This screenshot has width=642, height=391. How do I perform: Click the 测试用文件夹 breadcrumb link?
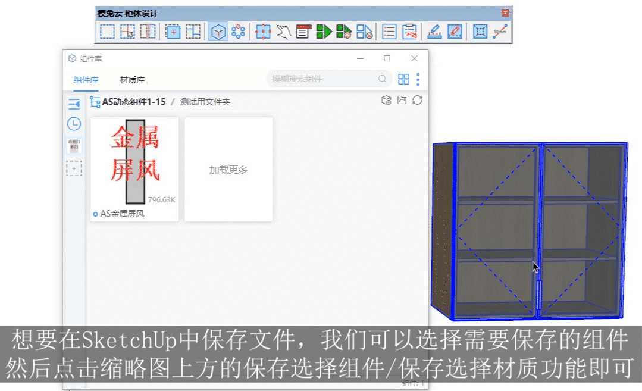(205, 102)
